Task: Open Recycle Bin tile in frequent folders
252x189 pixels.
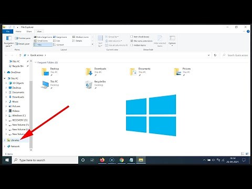Action: pyautogui.click(x=96, y=85)
